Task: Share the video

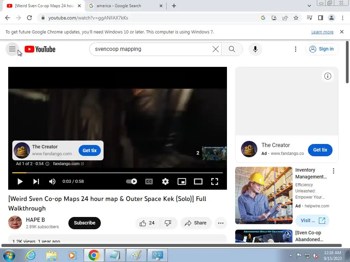Action: (x=196, y=223)
